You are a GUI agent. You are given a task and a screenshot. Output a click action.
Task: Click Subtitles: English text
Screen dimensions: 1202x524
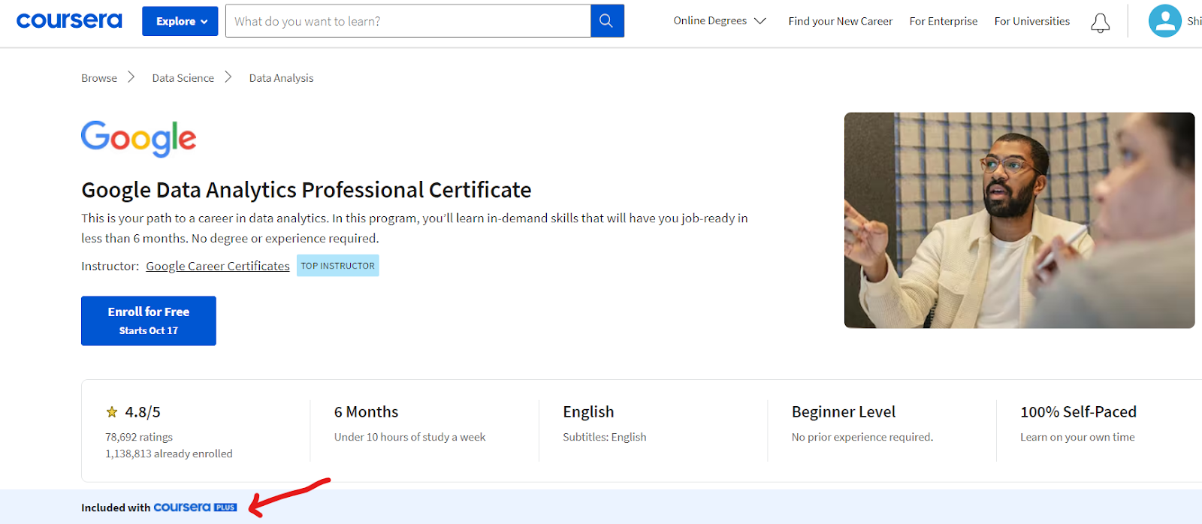(605, 437)
